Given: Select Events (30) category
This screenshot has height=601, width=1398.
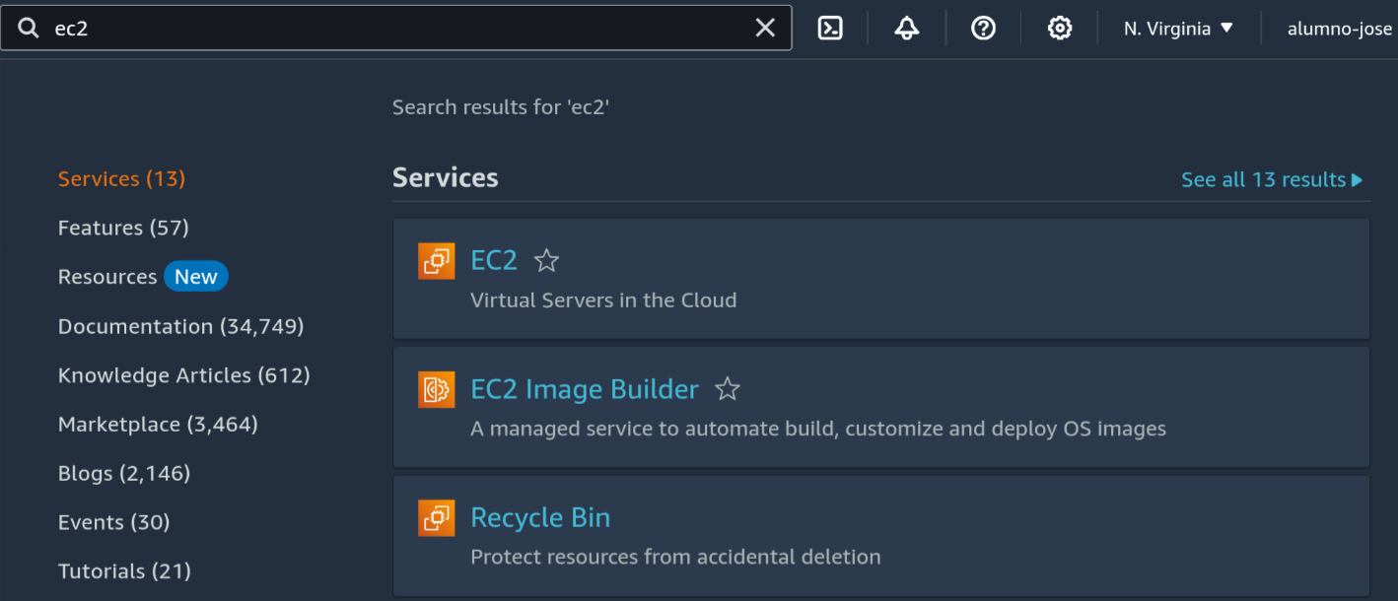Looking at the screenshot, I should [x=114, y=522].
